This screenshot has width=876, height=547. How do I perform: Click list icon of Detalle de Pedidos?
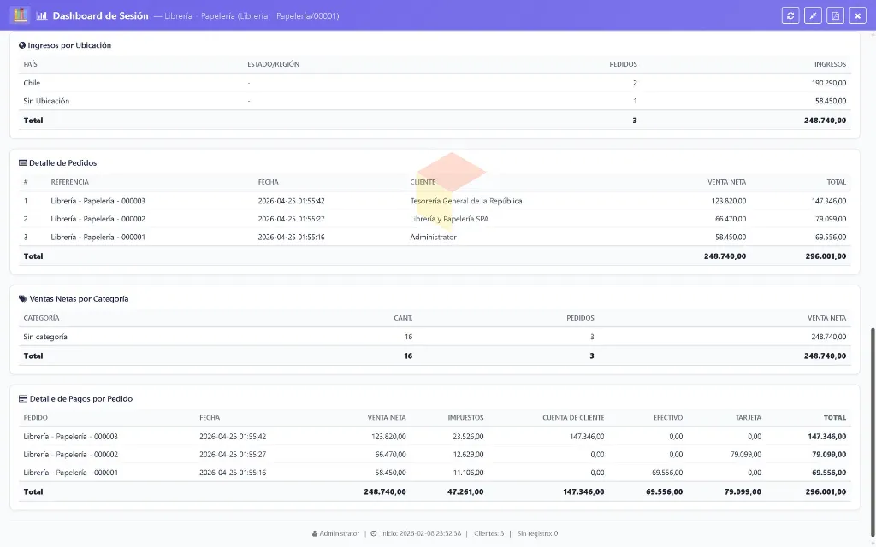tap(23, 163)
